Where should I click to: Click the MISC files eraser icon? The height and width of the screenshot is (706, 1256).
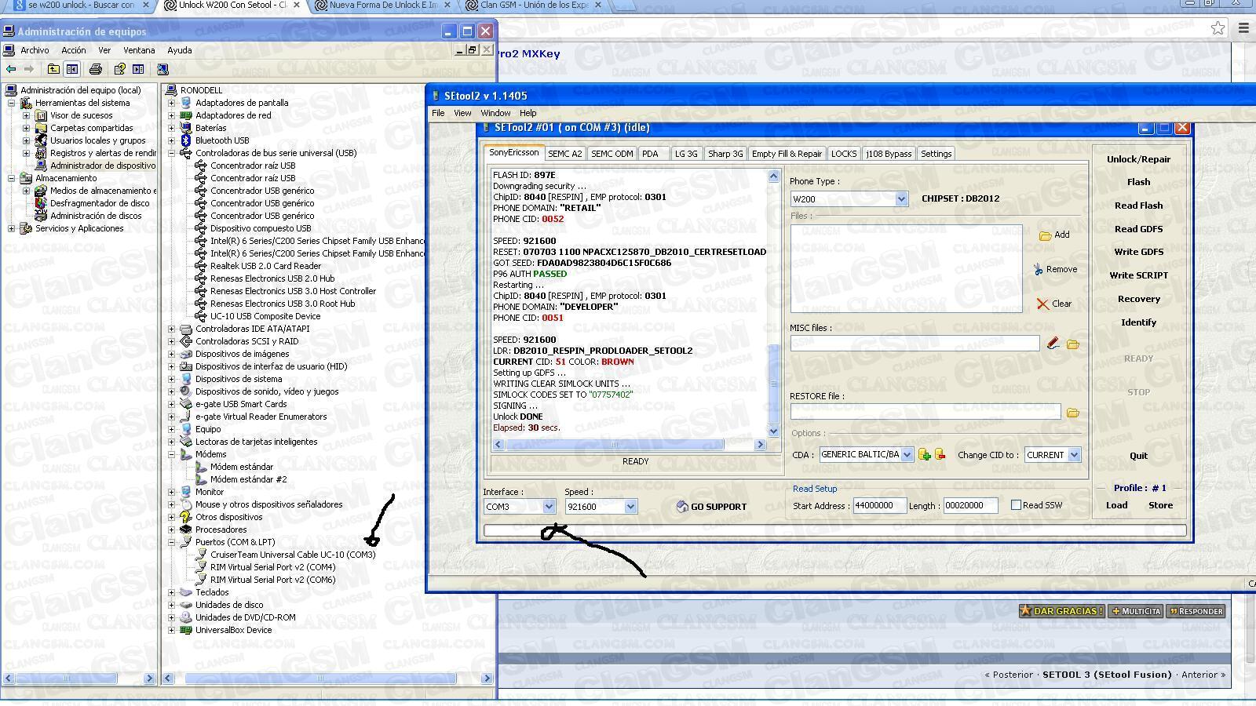[x=1053, y=344]
